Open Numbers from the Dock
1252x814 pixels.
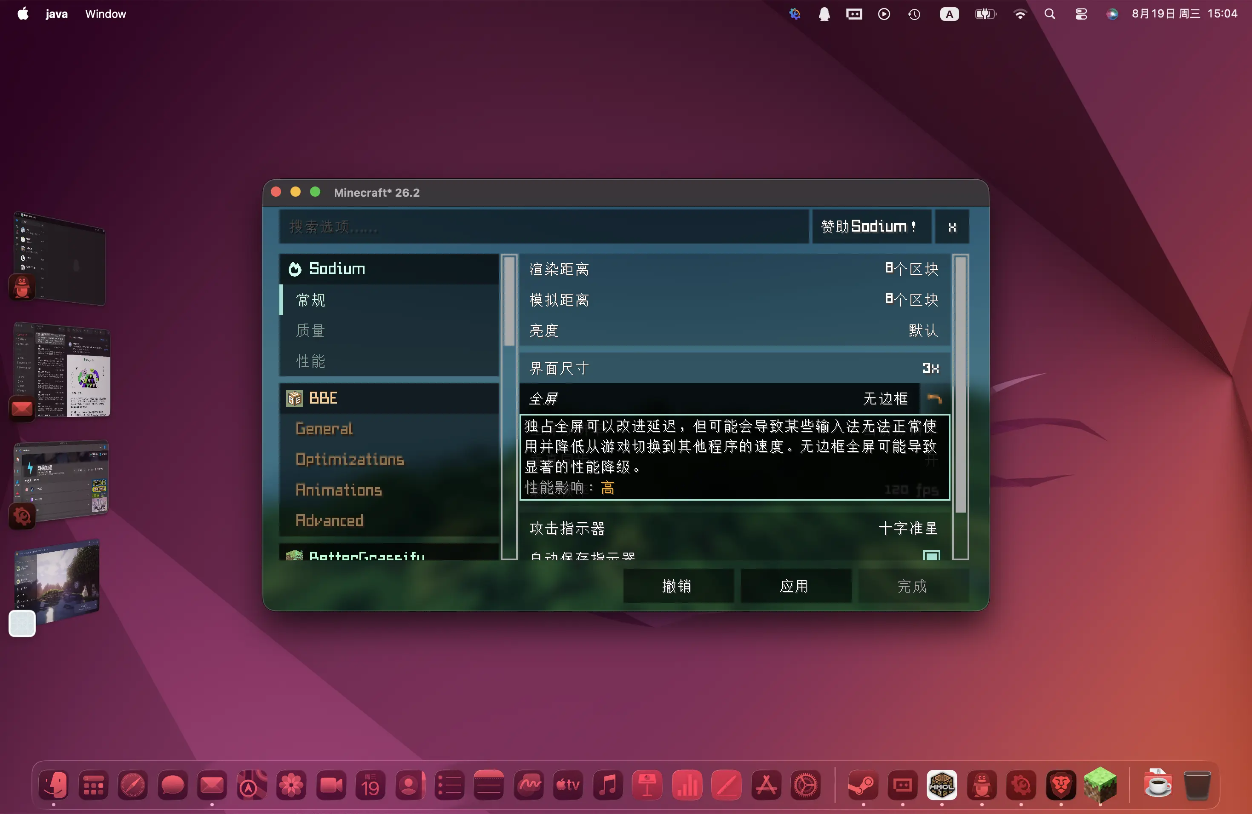pos(687,785)
